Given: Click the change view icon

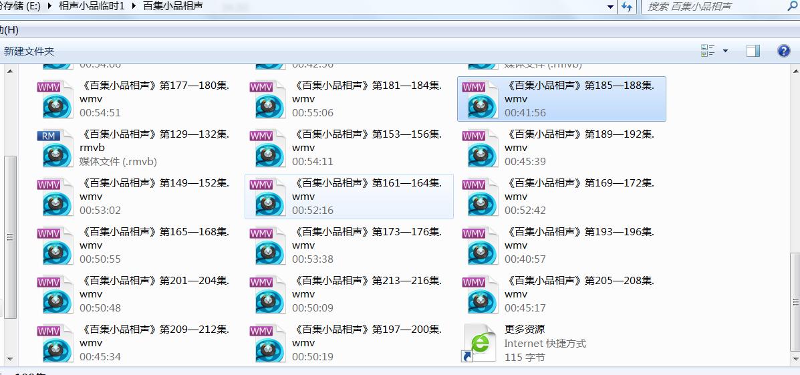Looking at the screenshot, I should pos(708,51).
